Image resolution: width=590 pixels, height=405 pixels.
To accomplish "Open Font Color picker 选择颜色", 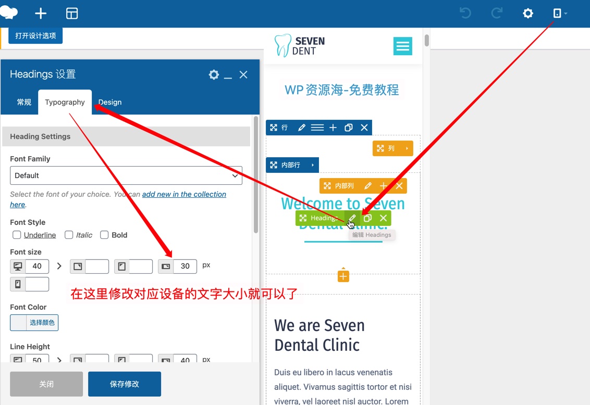I will (x=34, y=323).
